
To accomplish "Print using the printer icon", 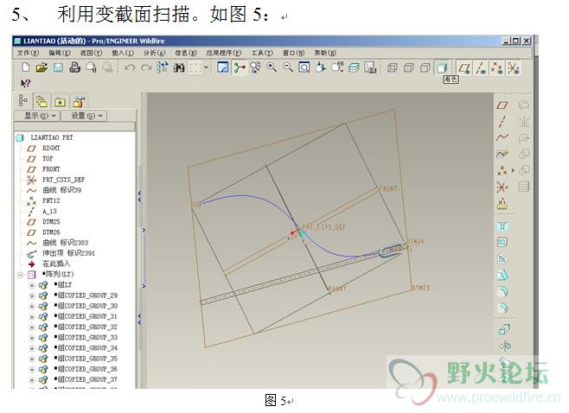I will (x=74, y=67).
